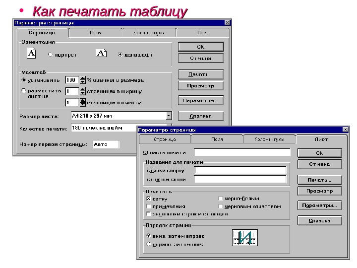Select разместить fit-to-pages radio button
This screenshot has height=268, width=357.
[23, 91]
